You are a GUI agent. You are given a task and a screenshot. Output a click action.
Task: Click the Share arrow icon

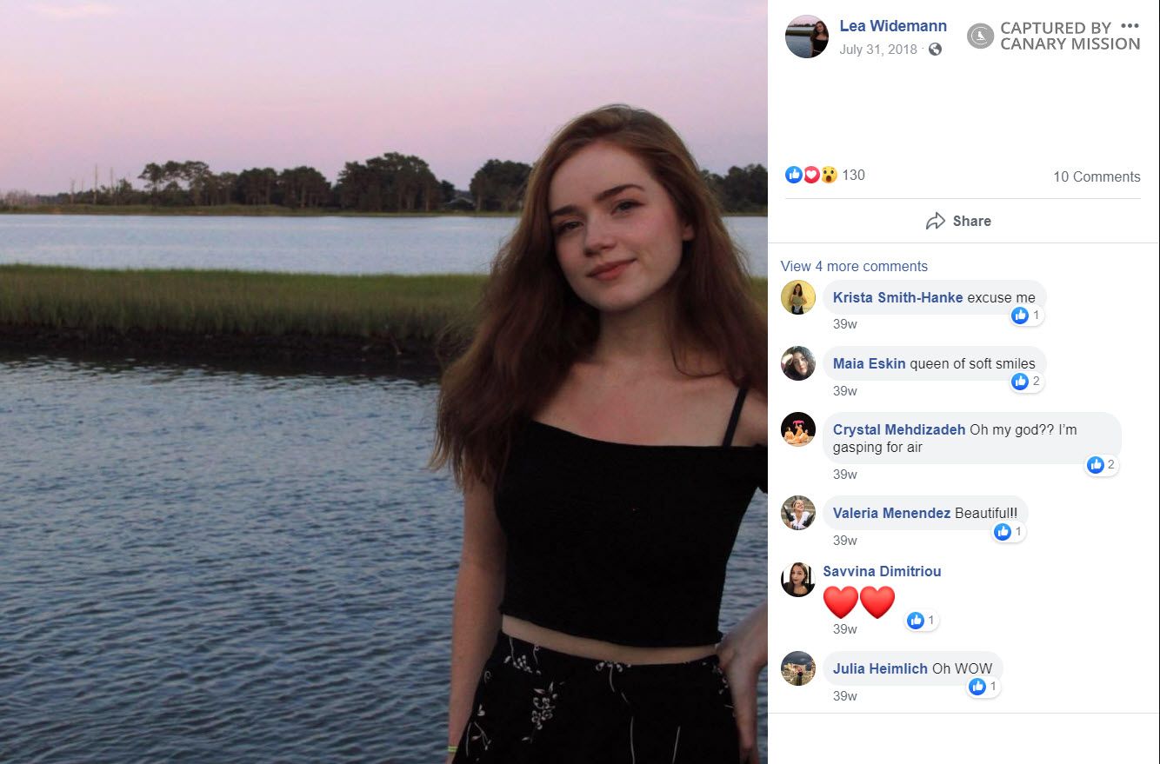936,221
